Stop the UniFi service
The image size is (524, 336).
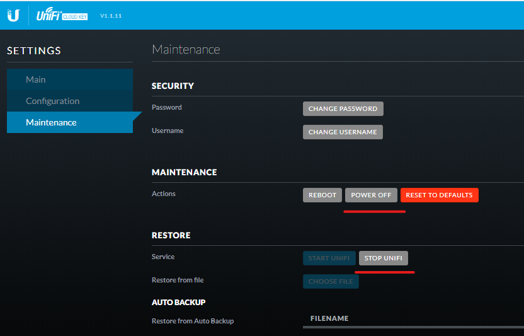(384, 258)
